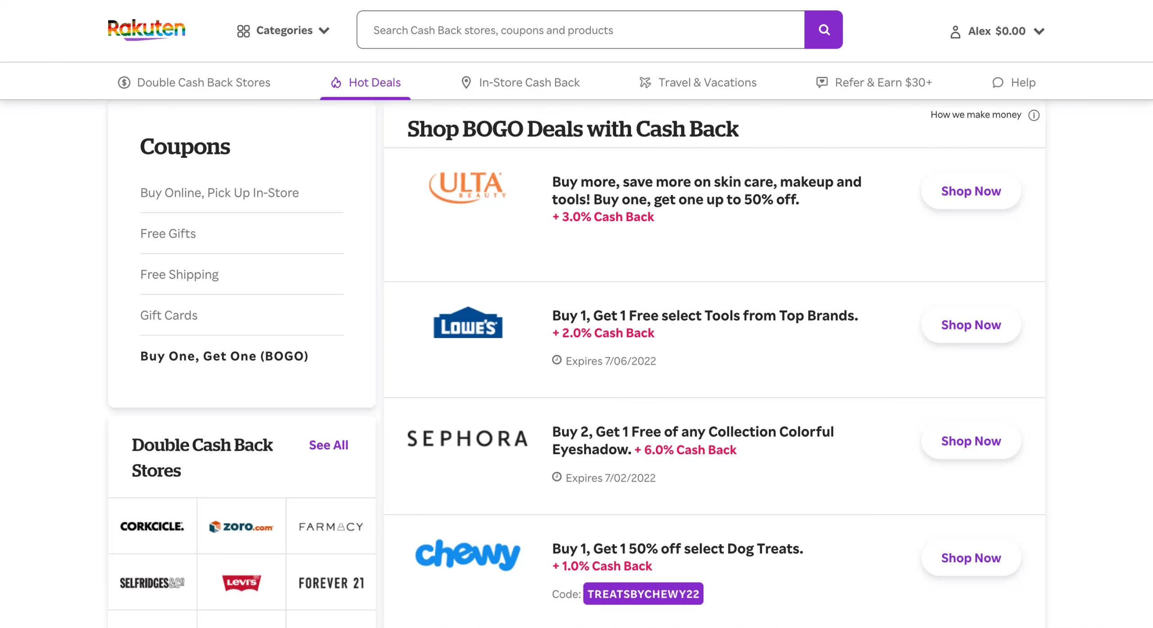The image size is (1153, 628).
Task: Select the Refer and Earn tab
Action: tap(874, 82)
